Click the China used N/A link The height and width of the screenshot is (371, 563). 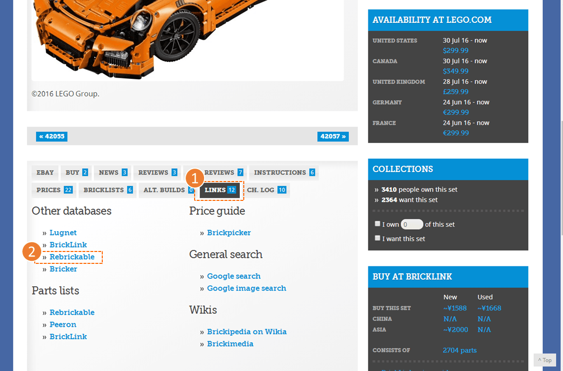(484, 319)
